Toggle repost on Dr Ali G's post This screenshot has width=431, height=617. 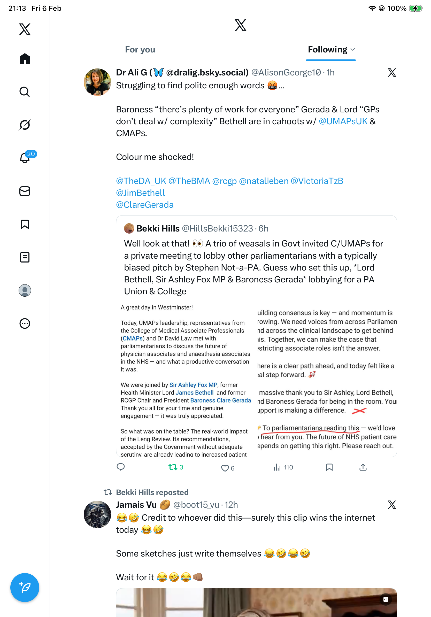[x=173, y=467]
